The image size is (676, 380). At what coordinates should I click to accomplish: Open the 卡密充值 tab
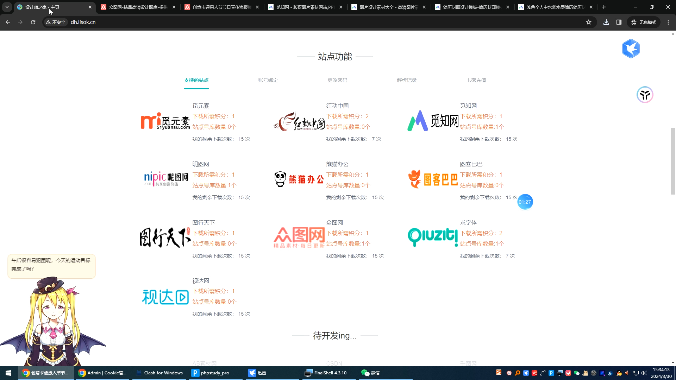click(x=476, y=80)
